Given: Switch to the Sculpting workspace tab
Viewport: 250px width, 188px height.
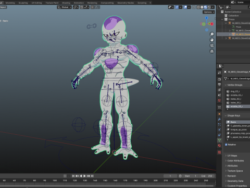Looking at the screenshot, I should (x=23, y=3).
